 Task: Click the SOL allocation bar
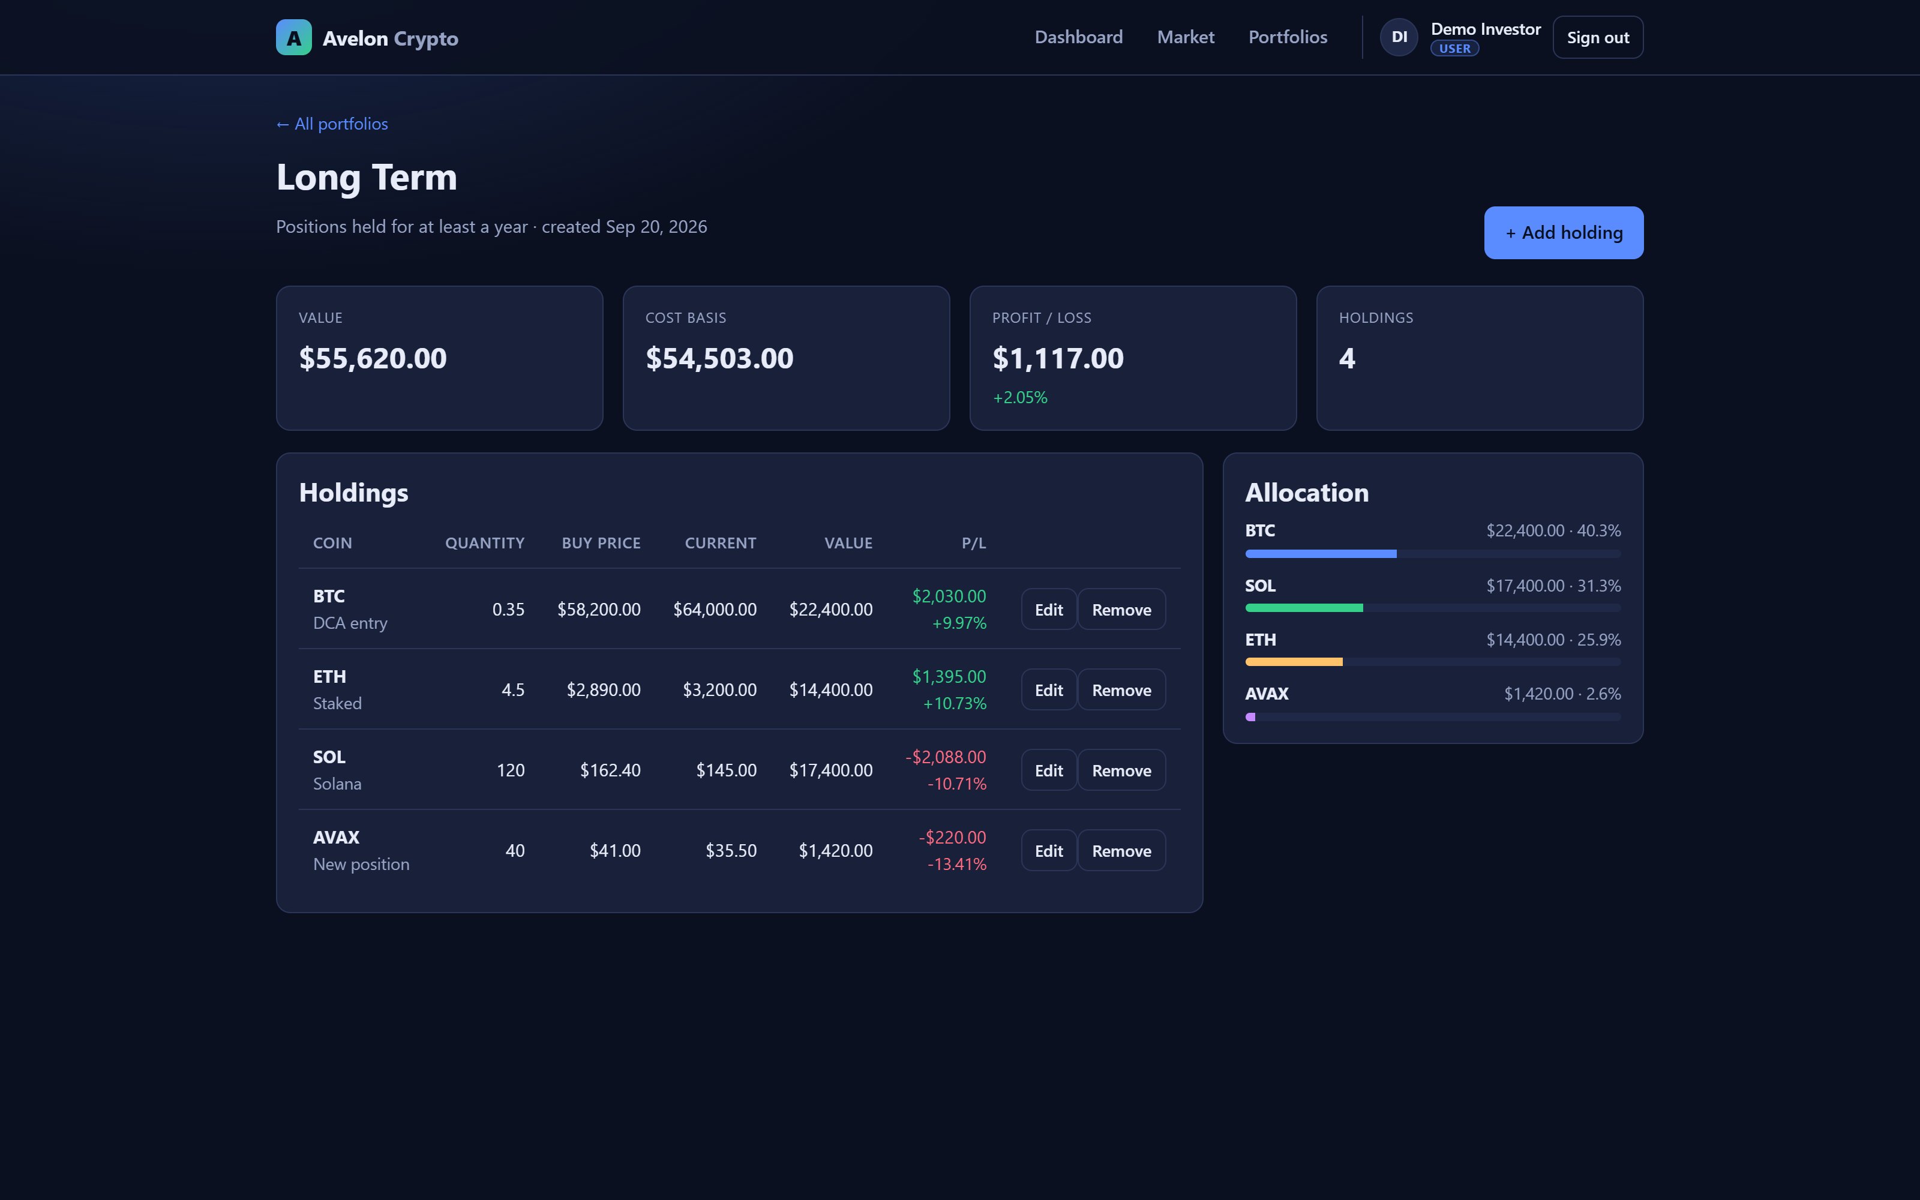1433,608
